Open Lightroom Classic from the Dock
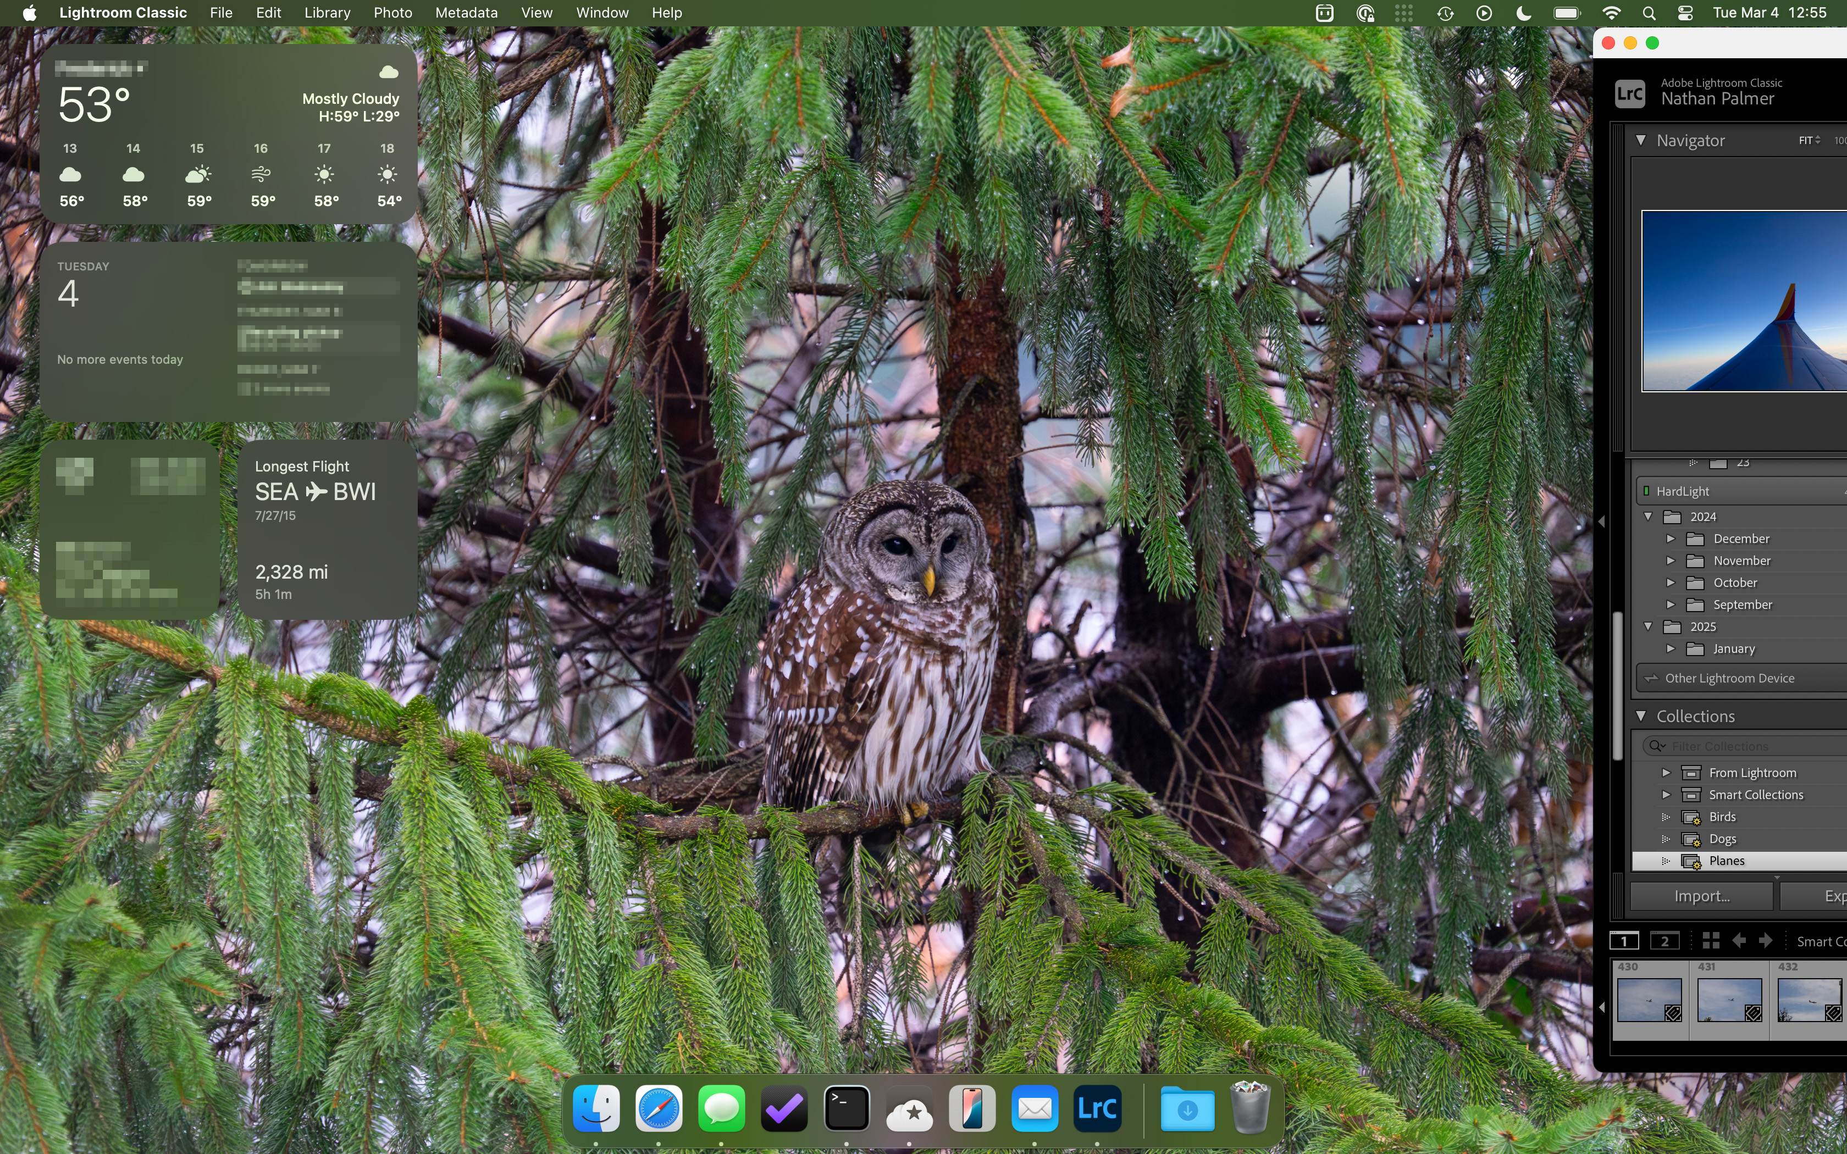 coord(1097,1108)
